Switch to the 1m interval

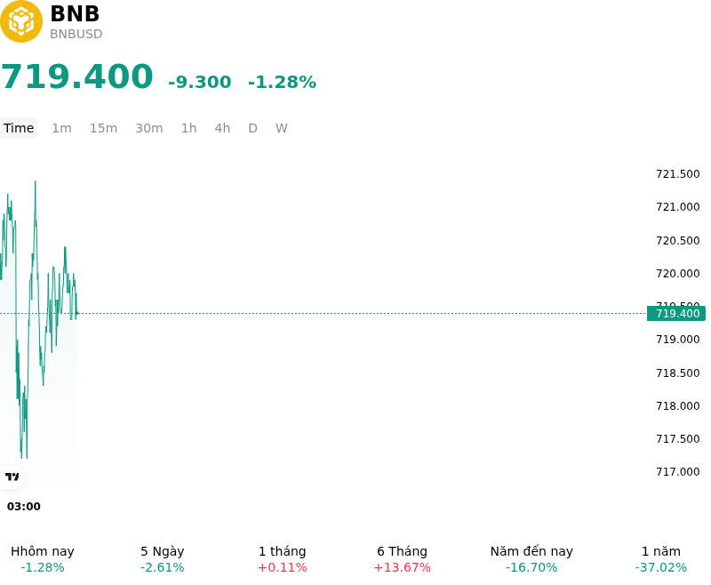(61, 128)
